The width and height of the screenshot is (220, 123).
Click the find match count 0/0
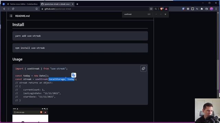[149, 14]
